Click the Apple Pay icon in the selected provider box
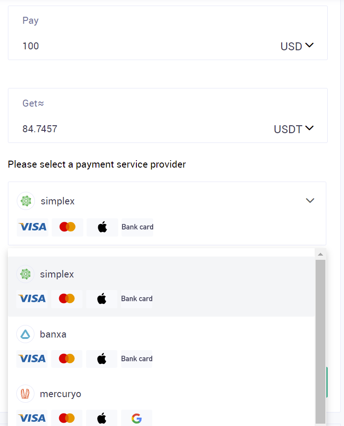The height and width of the screenshot is (426, 344). point(102,227)
